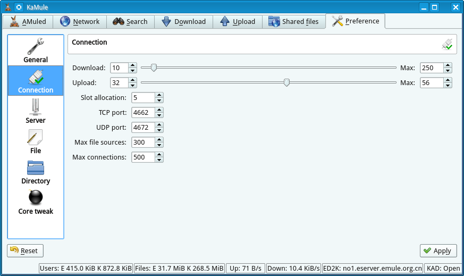464x276 pixels.
Task: Decrease the Slot allocation value
Action: click(159, 100)
